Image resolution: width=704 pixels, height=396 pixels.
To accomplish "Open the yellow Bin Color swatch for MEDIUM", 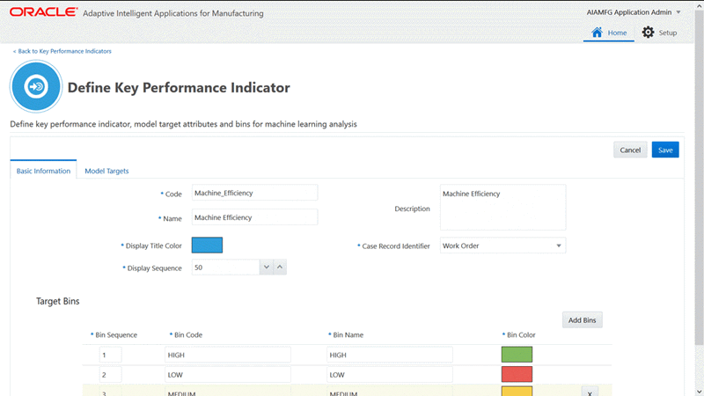I will 517,391.
